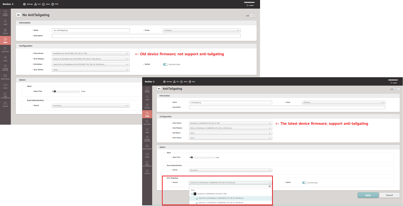Open Access Control in AntiTailgating window sidebar
This screenshot has width=403, height=206.
click(147, 139)
